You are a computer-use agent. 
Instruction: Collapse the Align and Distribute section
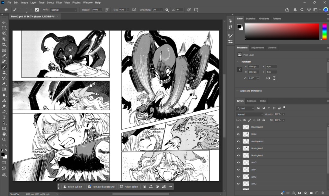point(238,91)
